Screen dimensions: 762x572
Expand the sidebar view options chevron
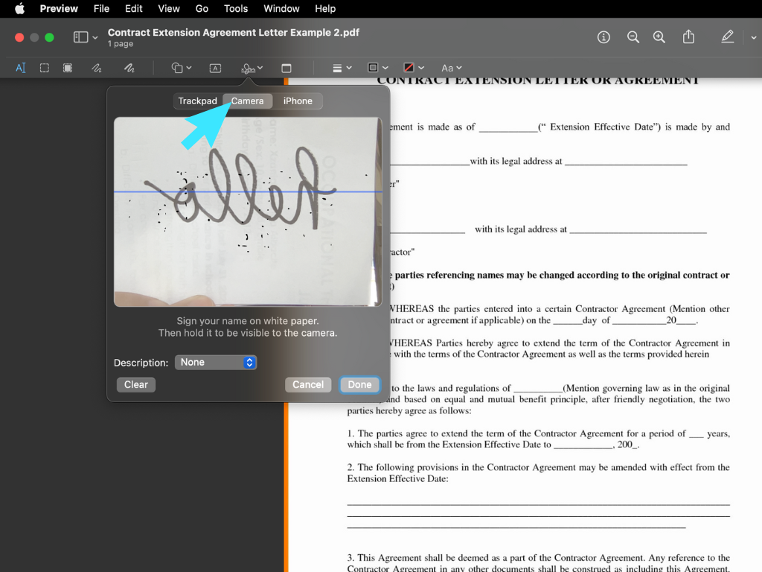point(95,37)
